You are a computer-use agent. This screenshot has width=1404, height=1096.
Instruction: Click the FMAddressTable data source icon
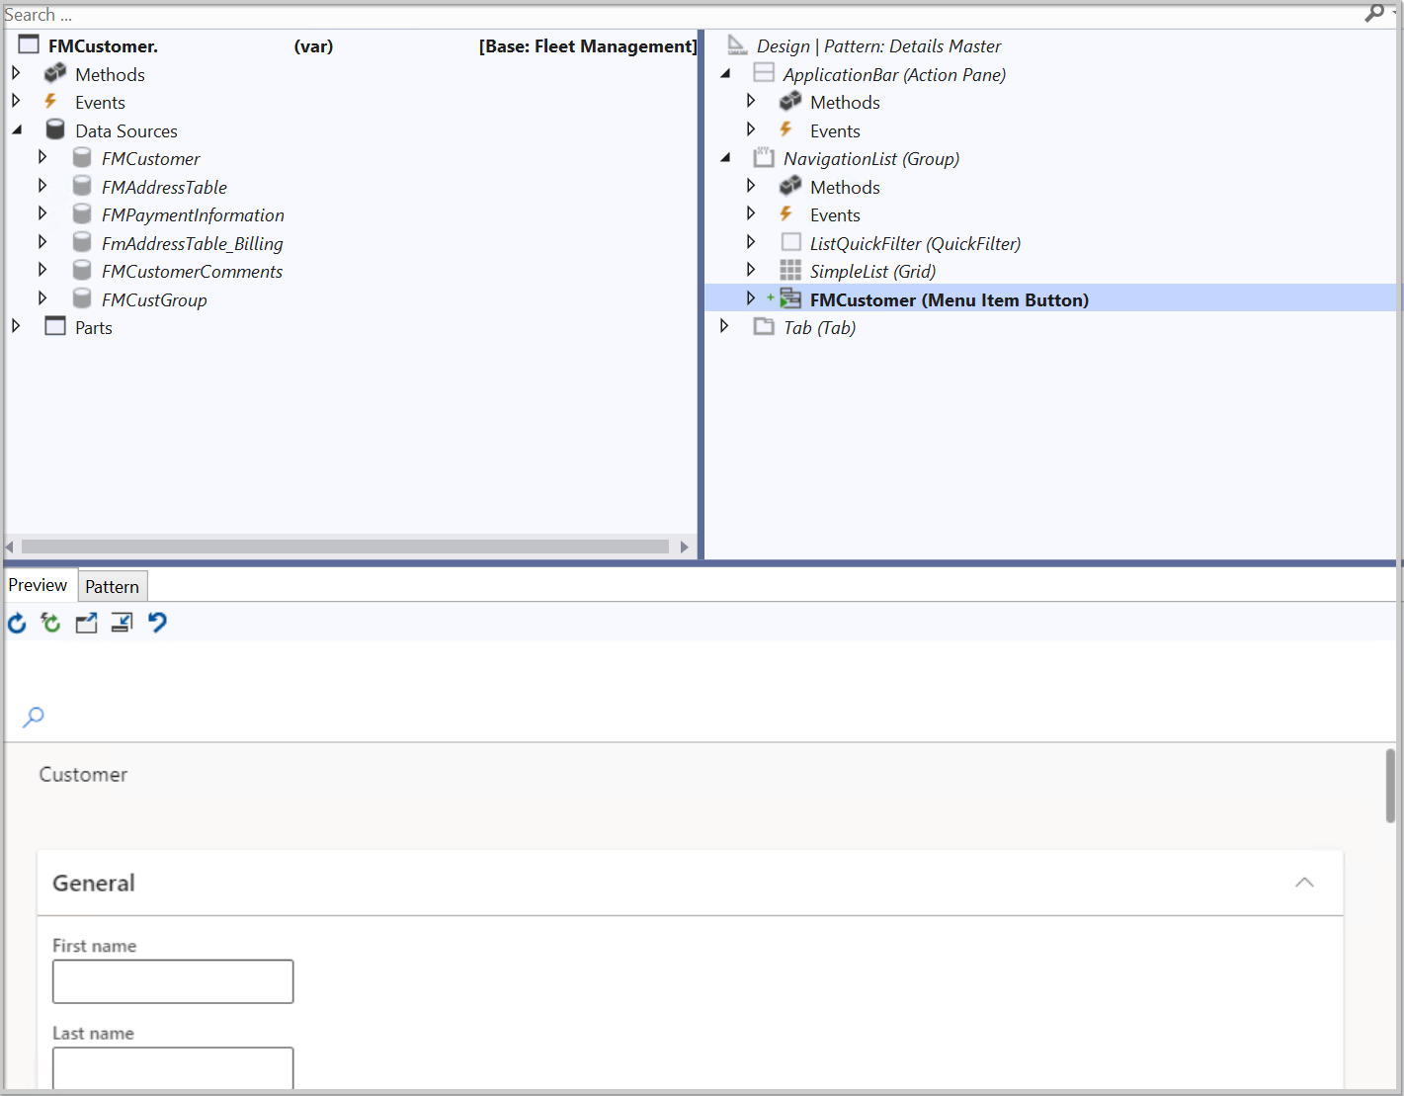click(x=82, y=187)
